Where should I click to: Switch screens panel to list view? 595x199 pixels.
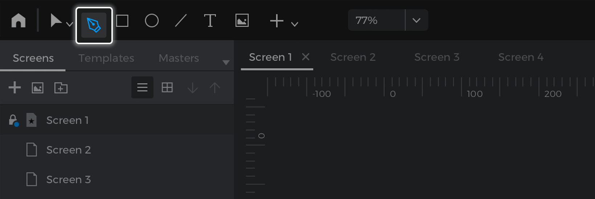click(x=142, y=88)
